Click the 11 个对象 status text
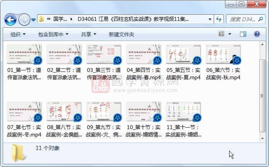269x167 pixels. [x=48, y=148]
